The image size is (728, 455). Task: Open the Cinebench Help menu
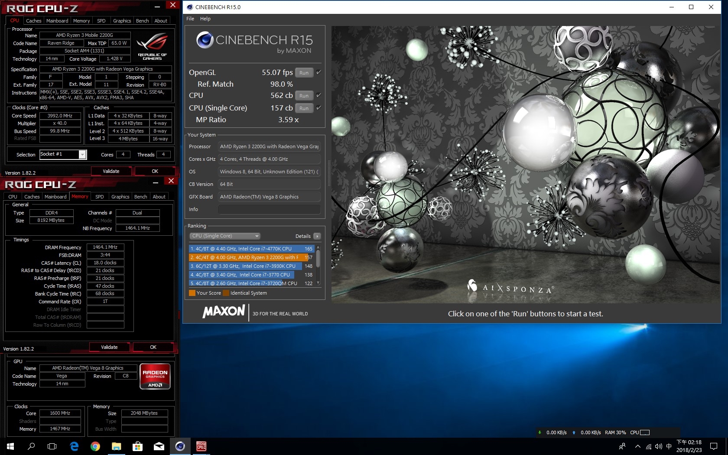(205, 19)
